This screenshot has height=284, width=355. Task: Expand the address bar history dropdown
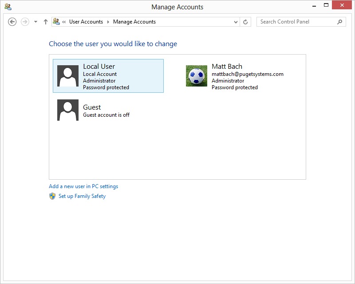coord(236,22)
